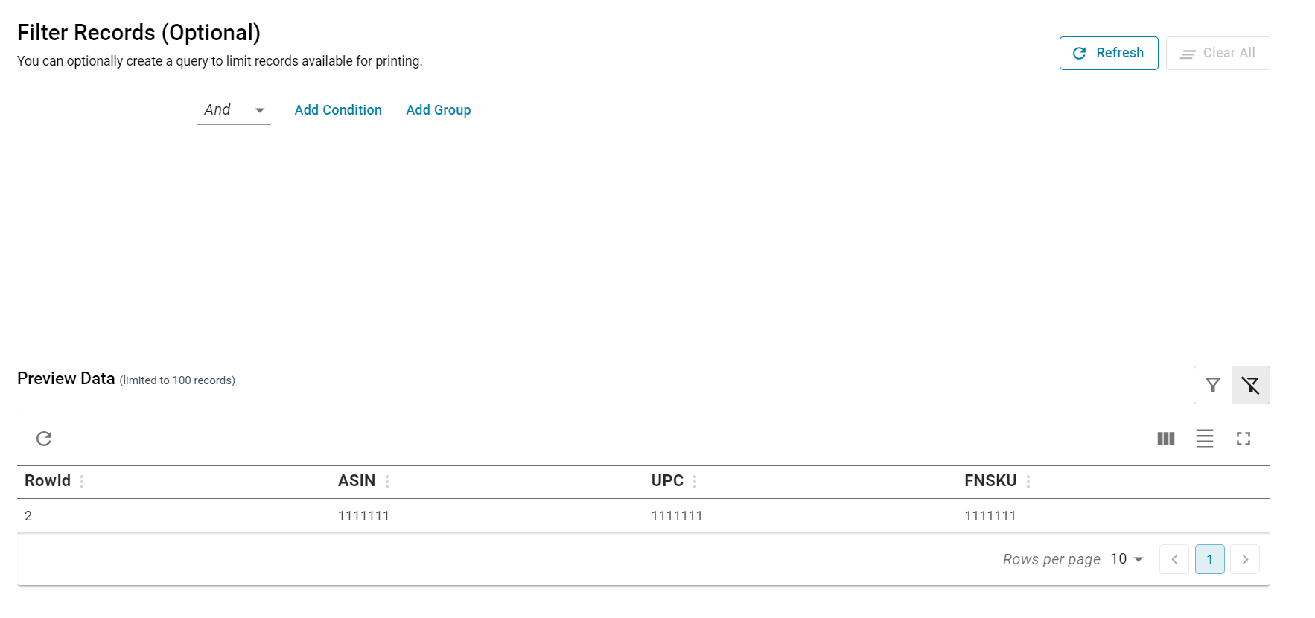Go to the previous page arrow

pos(1174,559)
